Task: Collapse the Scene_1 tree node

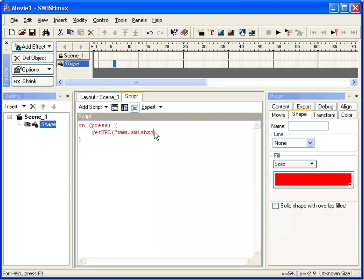Action: point(9,117)
